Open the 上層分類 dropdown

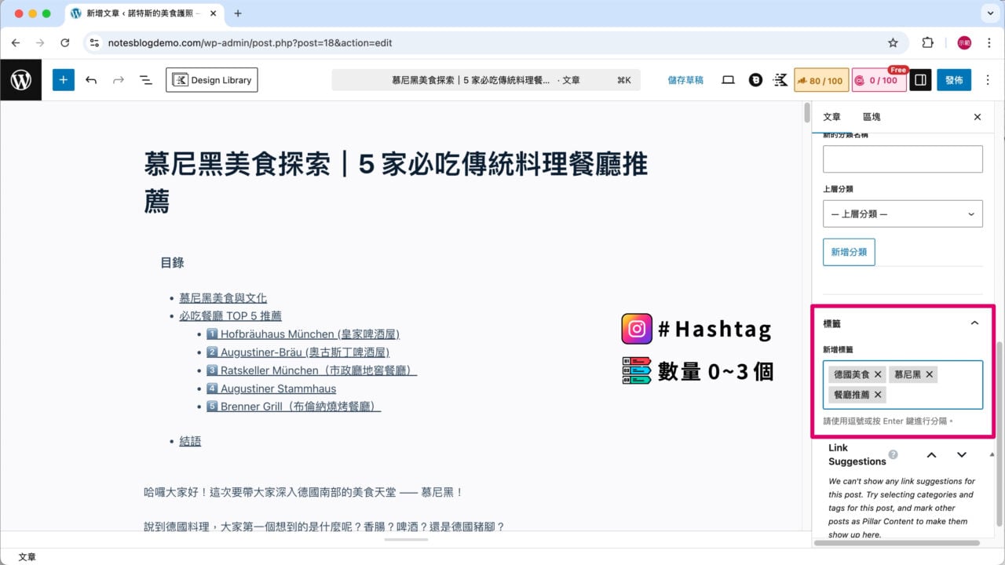pos(902,213)
